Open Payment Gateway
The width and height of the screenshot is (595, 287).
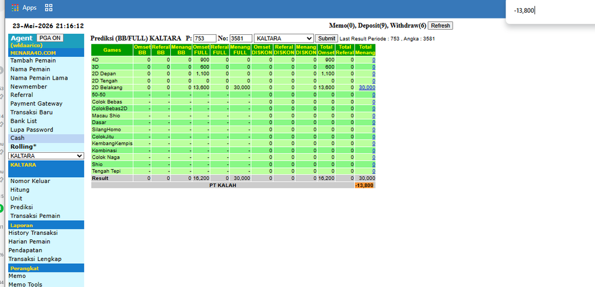[x=37, y=103]
